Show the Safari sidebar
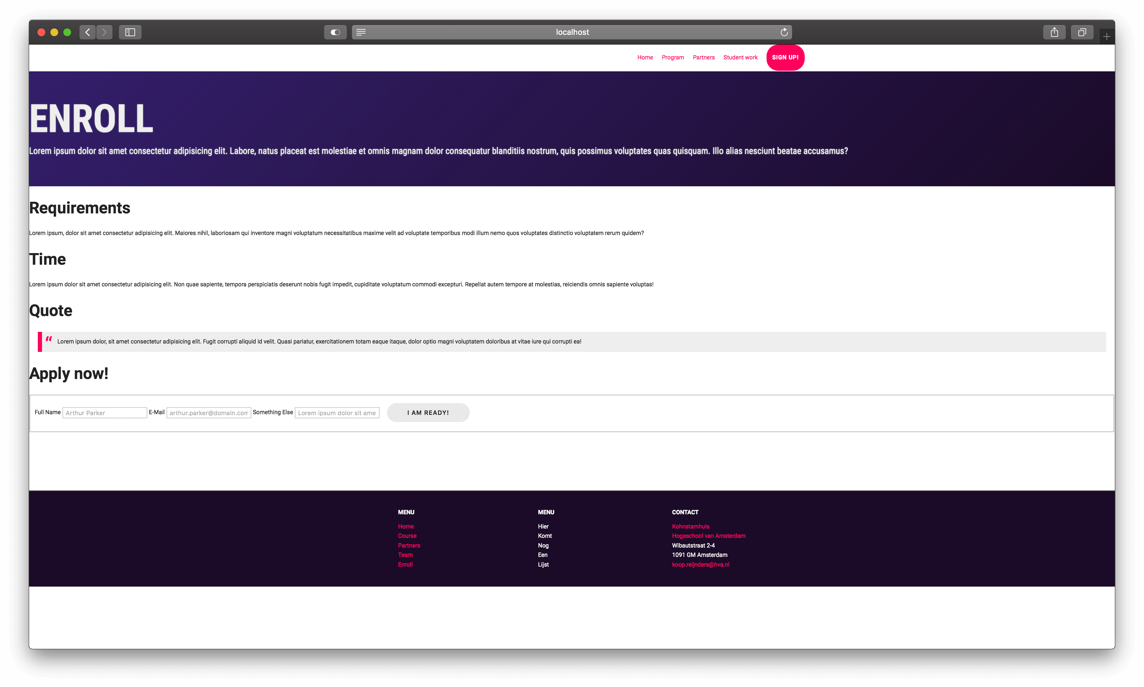This screenshot has height=687, width=1144. coord(130,32)
